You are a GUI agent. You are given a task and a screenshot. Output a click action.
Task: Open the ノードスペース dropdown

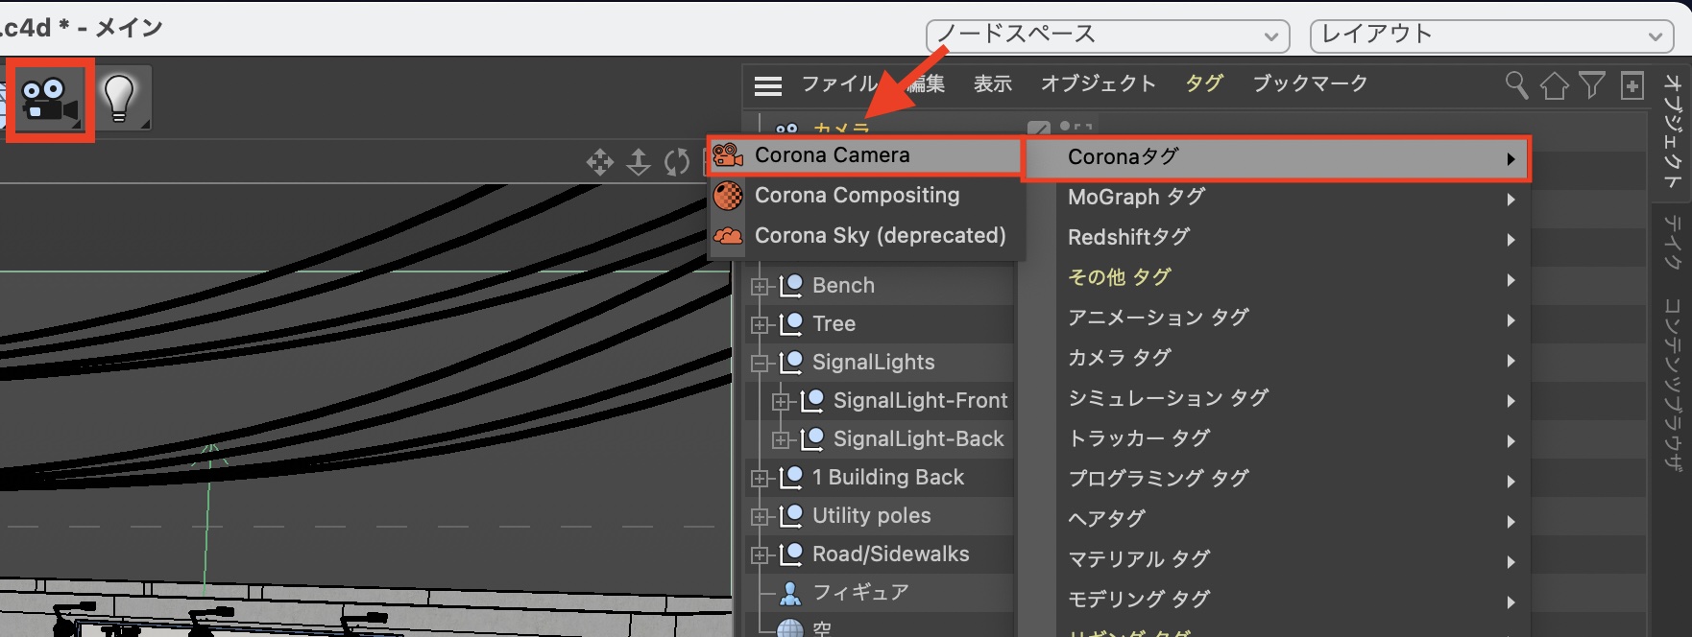tap(1106, 35)
